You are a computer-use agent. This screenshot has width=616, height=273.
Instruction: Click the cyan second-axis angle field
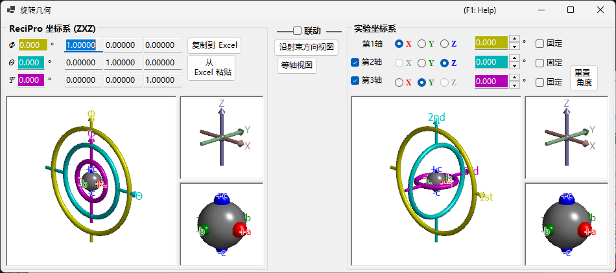point(492,62)
